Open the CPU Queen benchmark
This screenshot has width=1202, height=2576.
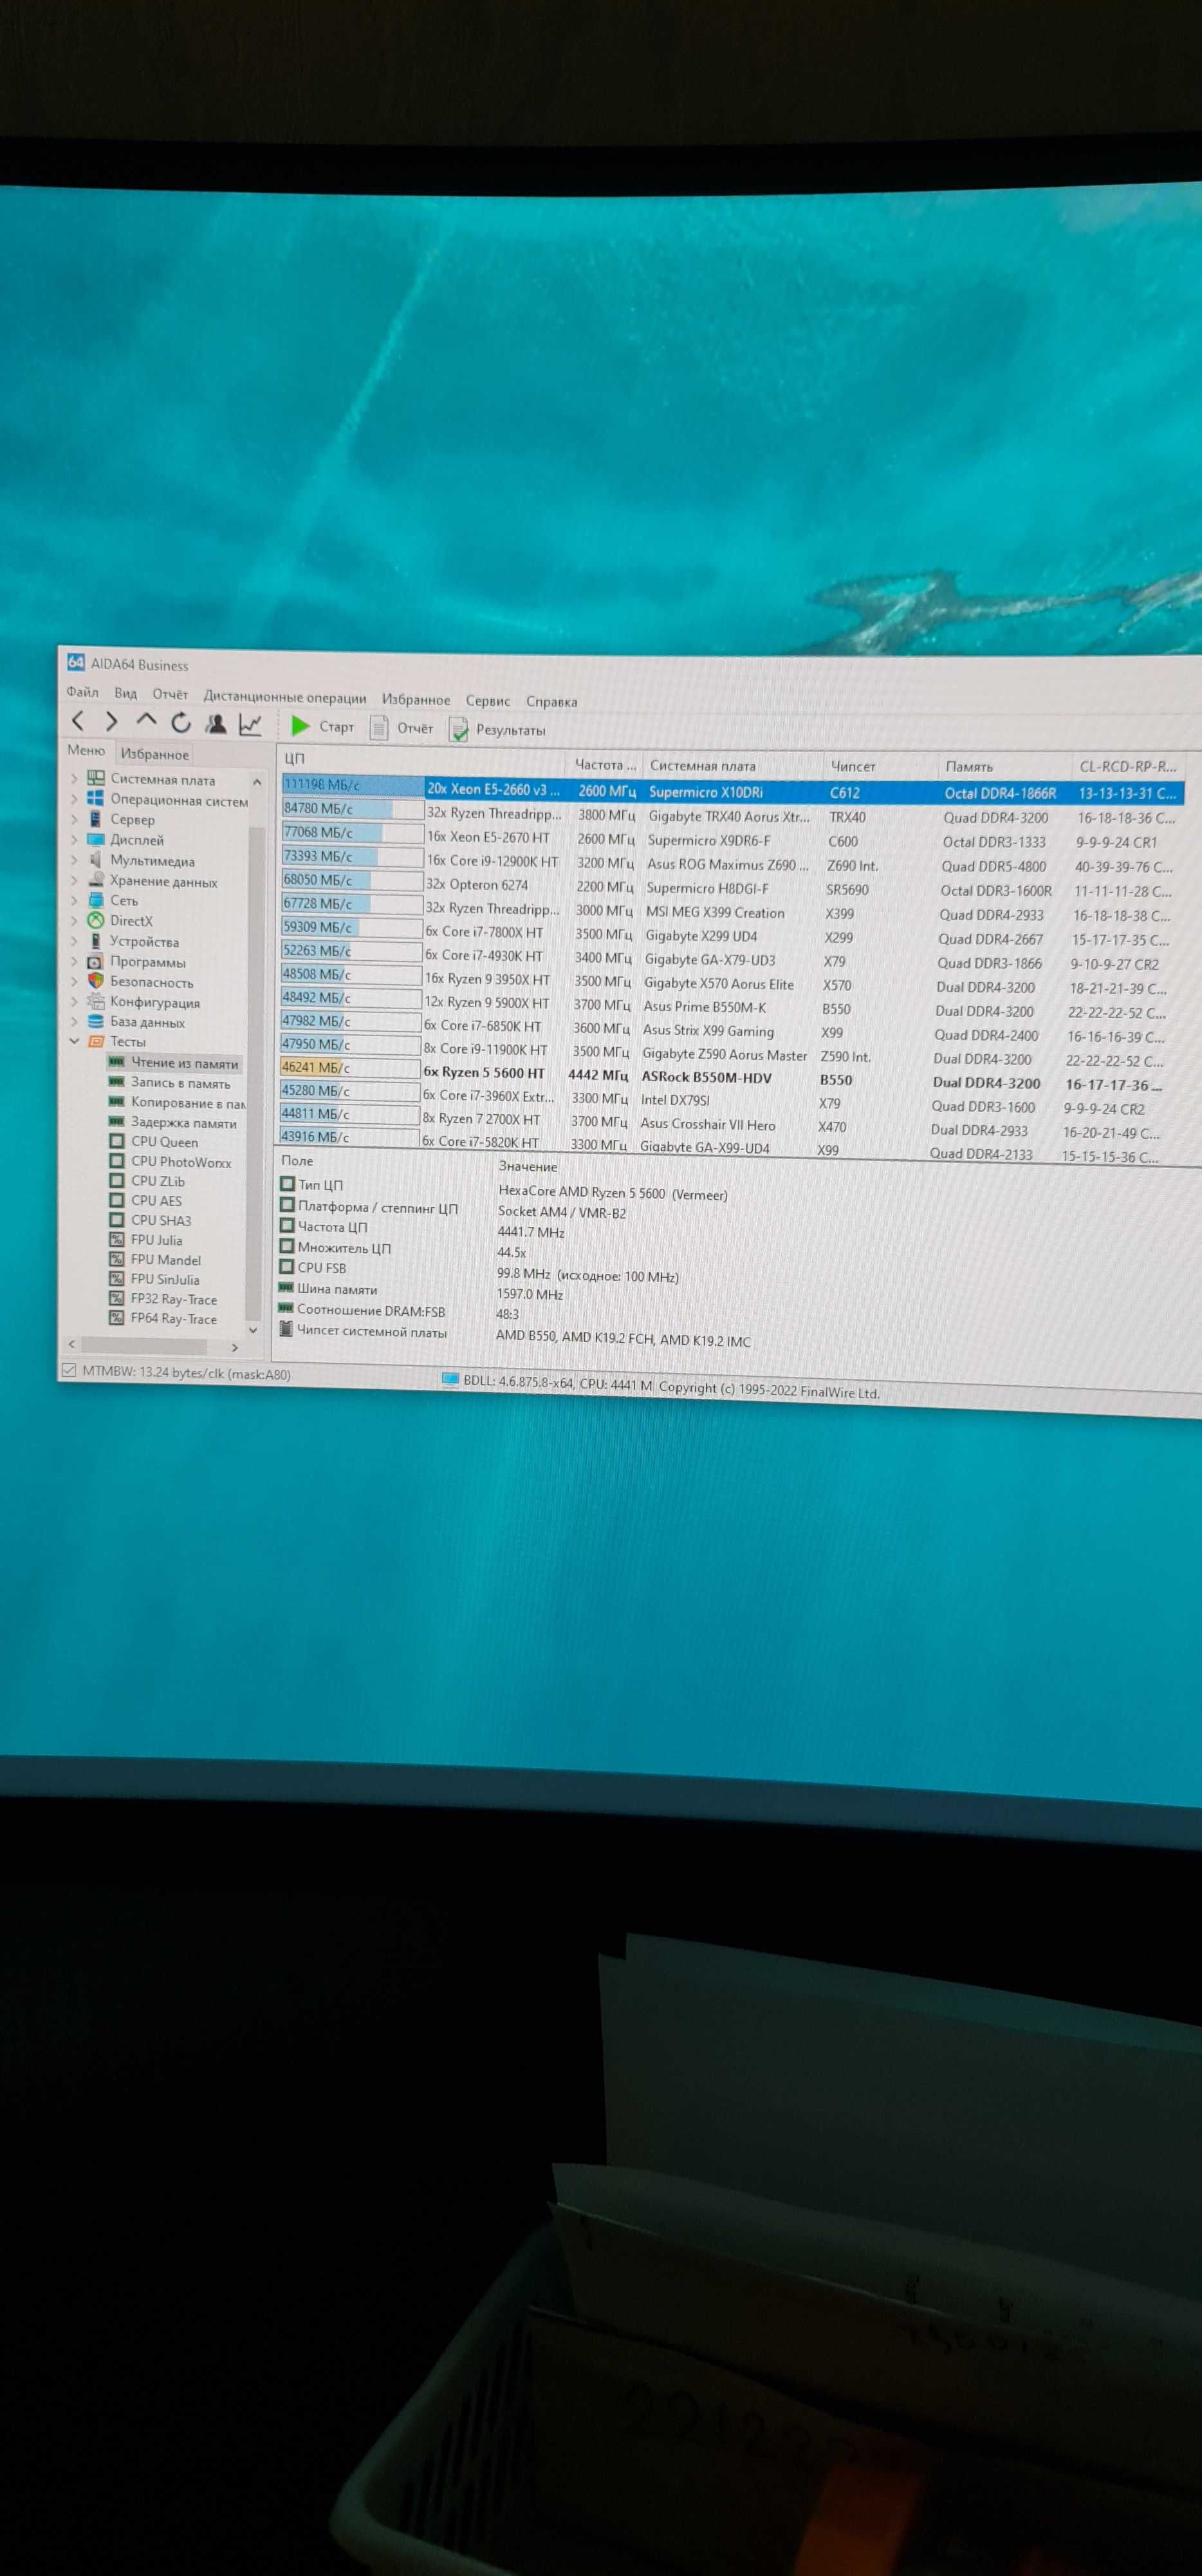coord(164,1142)
